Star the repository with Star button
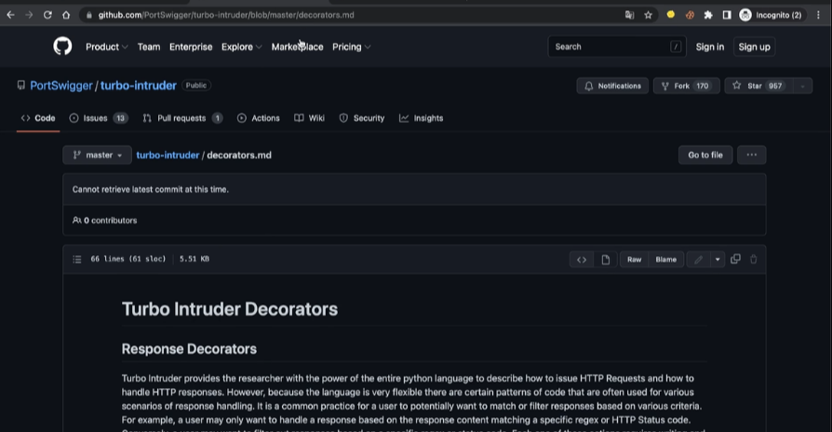The height and width of the screenshot is (432, 832). 758,86
